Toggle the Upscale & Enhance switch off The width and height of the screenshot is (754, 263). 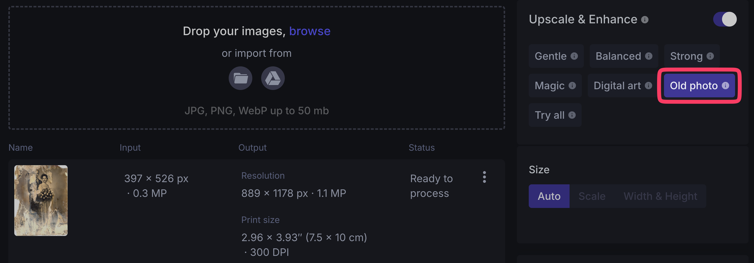725,19
